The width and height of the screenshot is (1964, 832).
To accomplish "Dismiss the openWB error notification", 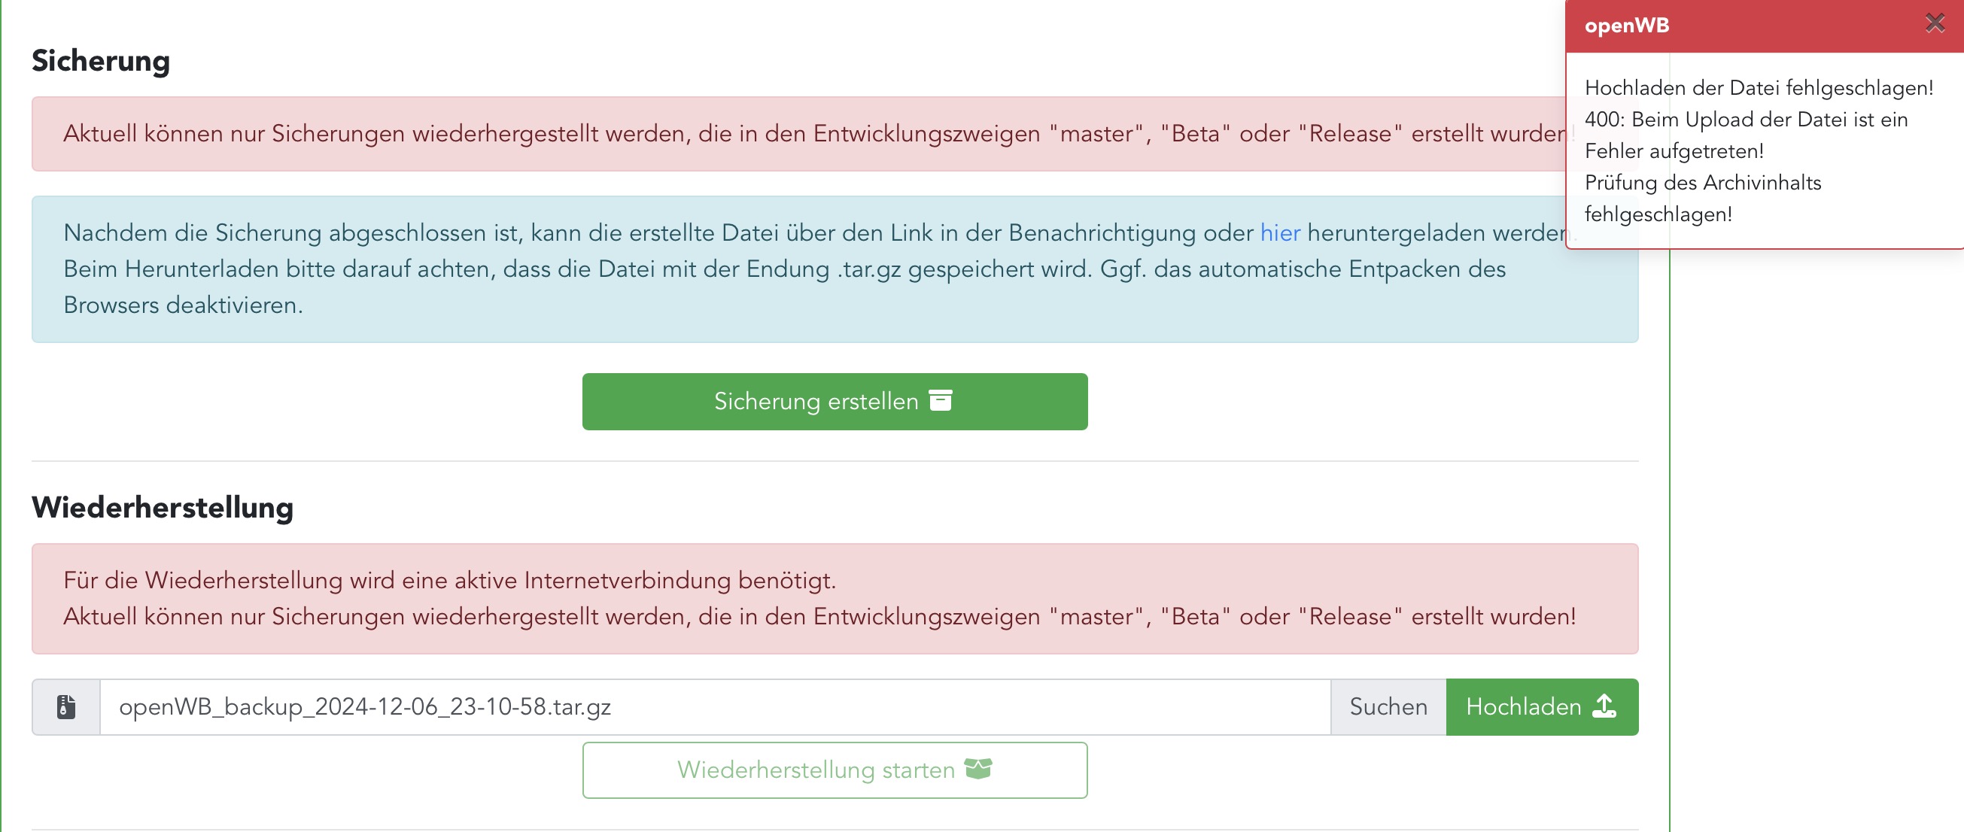I will click(1934, 23).
